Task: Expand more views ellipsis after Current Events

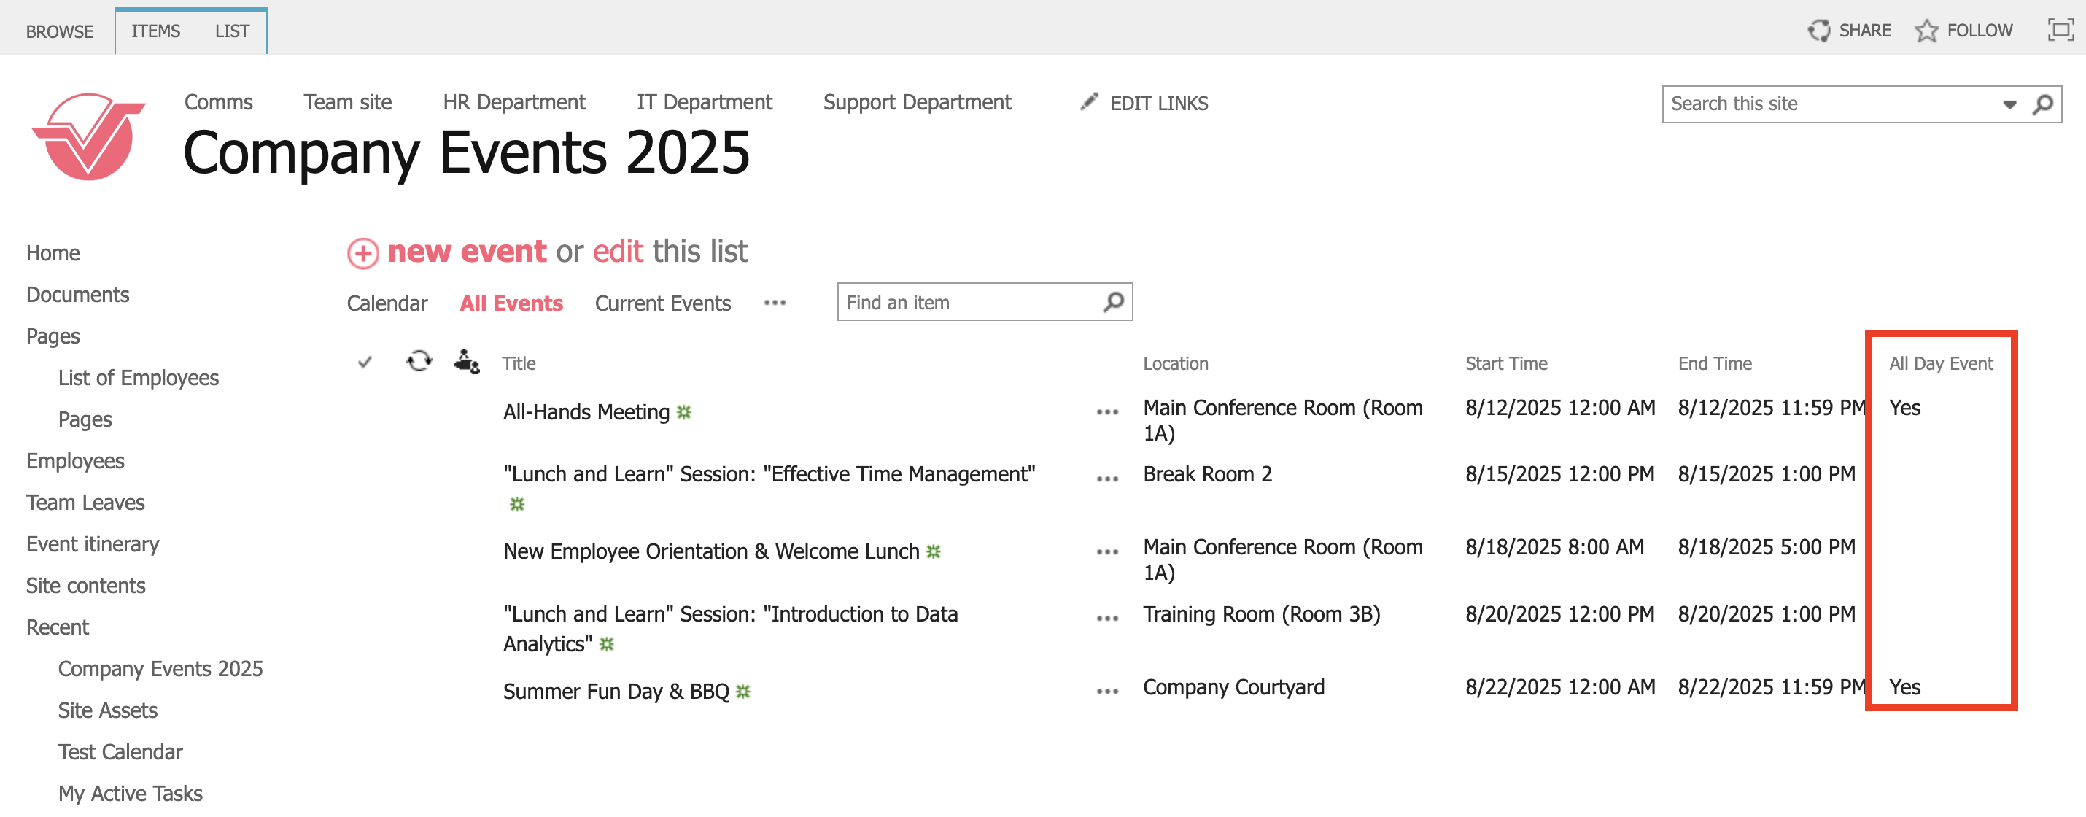Action: [x=774, y=303]
